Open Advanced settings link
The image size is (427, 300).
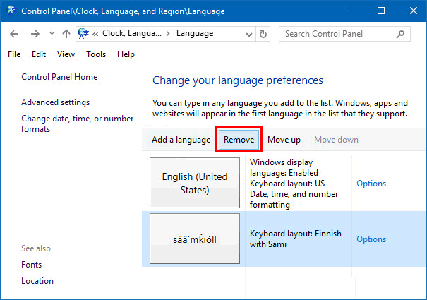[x=55, y=102]
